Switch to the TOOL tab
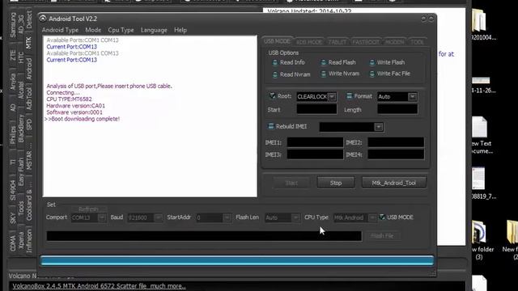Screen dimensions: 518x291 click(418, 42)
